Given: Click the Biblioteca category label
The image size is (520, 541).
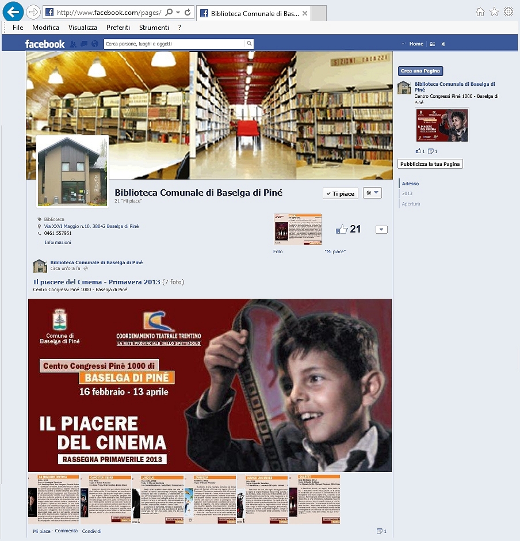Looking at the screenshot, I should (54, 219).
